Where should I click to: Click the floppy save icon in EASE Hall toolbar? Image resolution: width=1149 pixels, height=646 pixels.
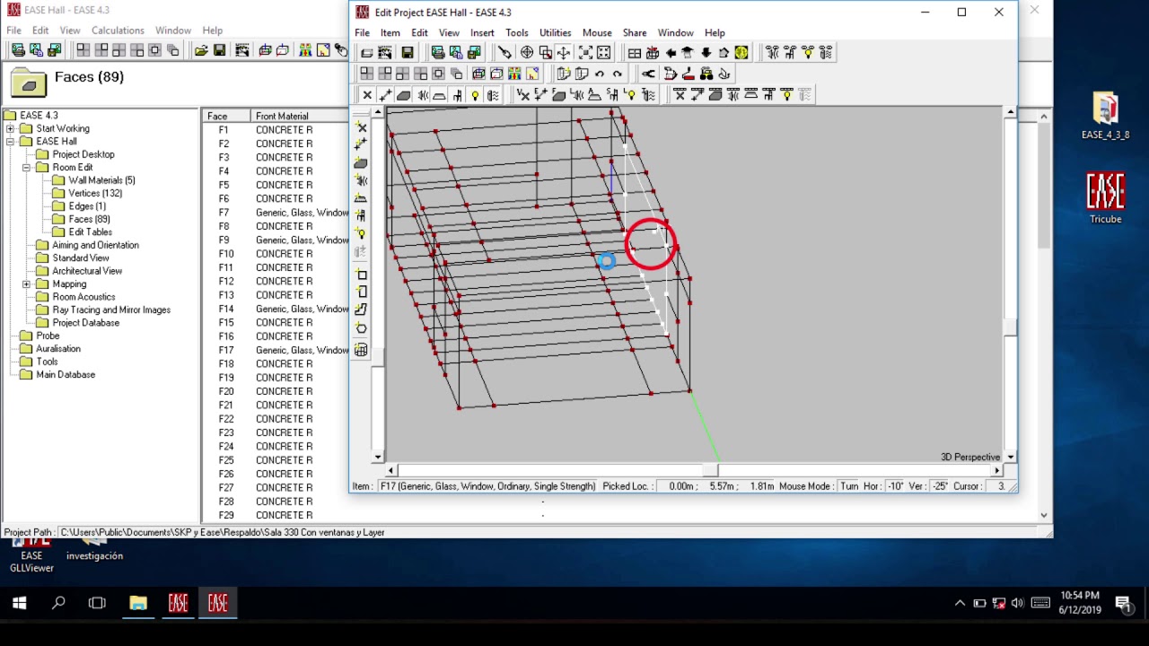pyautogui.click(x=219, y=50)
